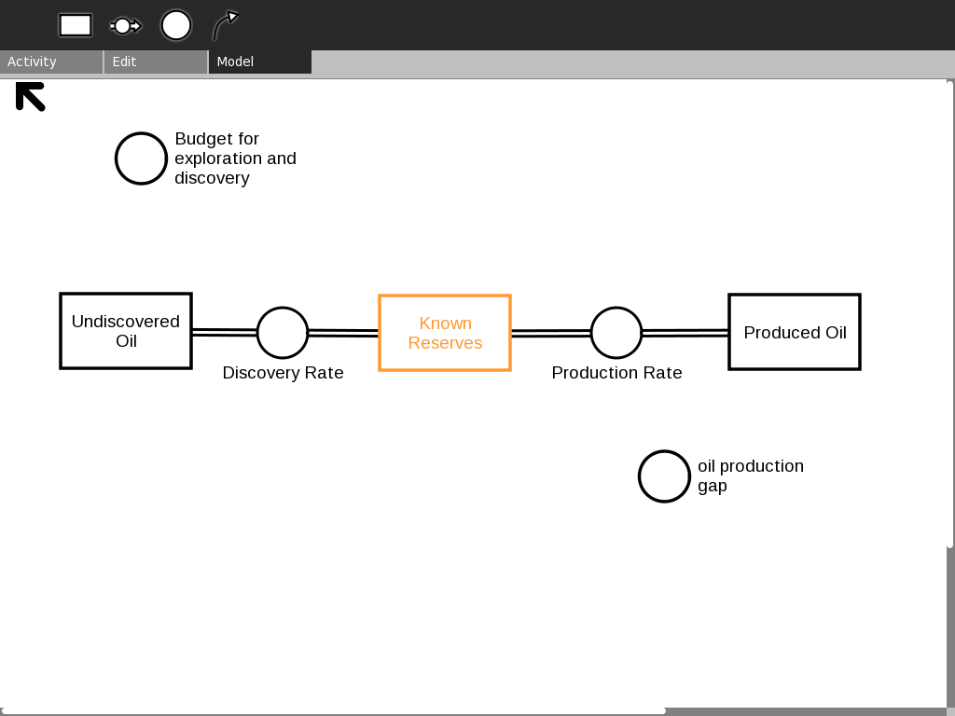The image size is (955, 716).
Task: Click the black diagonal arrow icon
Action: coord(31,96)
